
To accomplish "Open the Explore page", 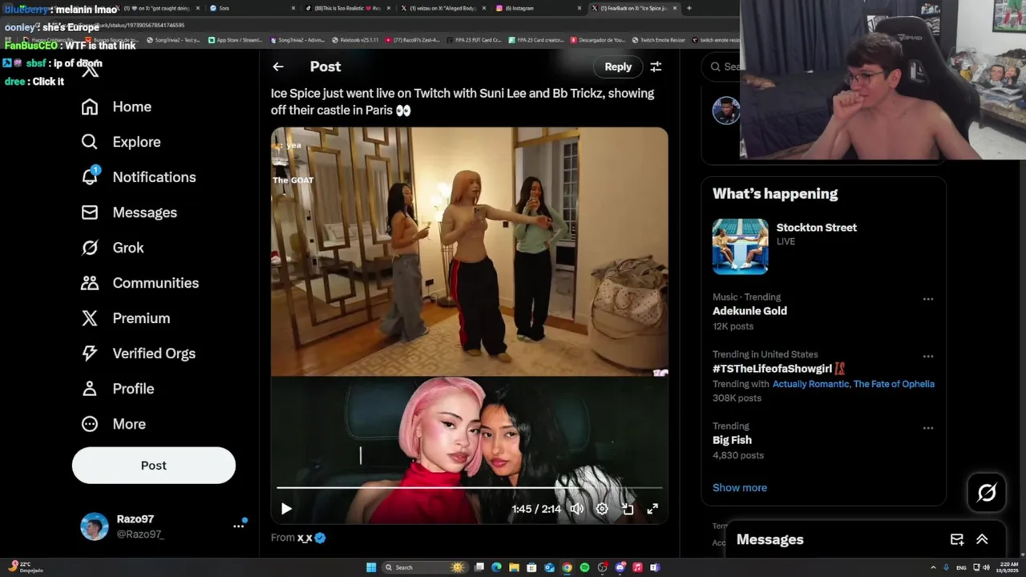I will coord(121,142).
